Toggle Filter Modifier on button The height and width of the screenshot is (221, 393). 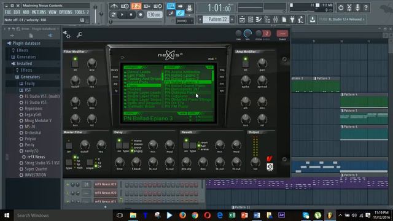click(x=75, y=64)
